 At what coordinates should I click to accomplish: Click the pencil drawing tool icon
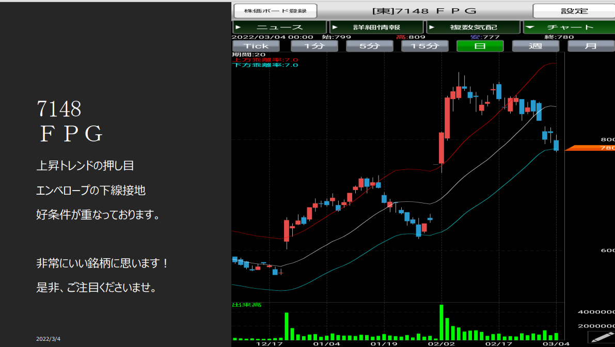coord(602,337)
